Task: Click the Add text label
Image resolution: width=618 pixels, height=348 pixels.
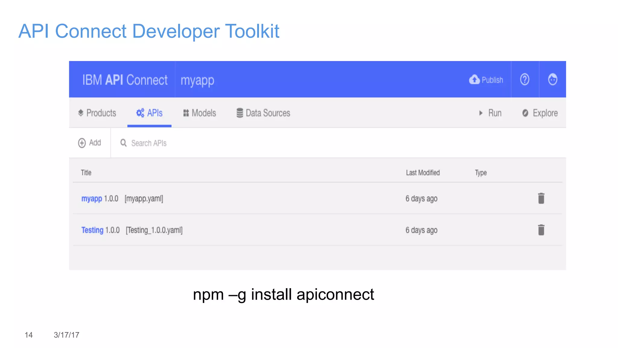Action: [95, 143]
